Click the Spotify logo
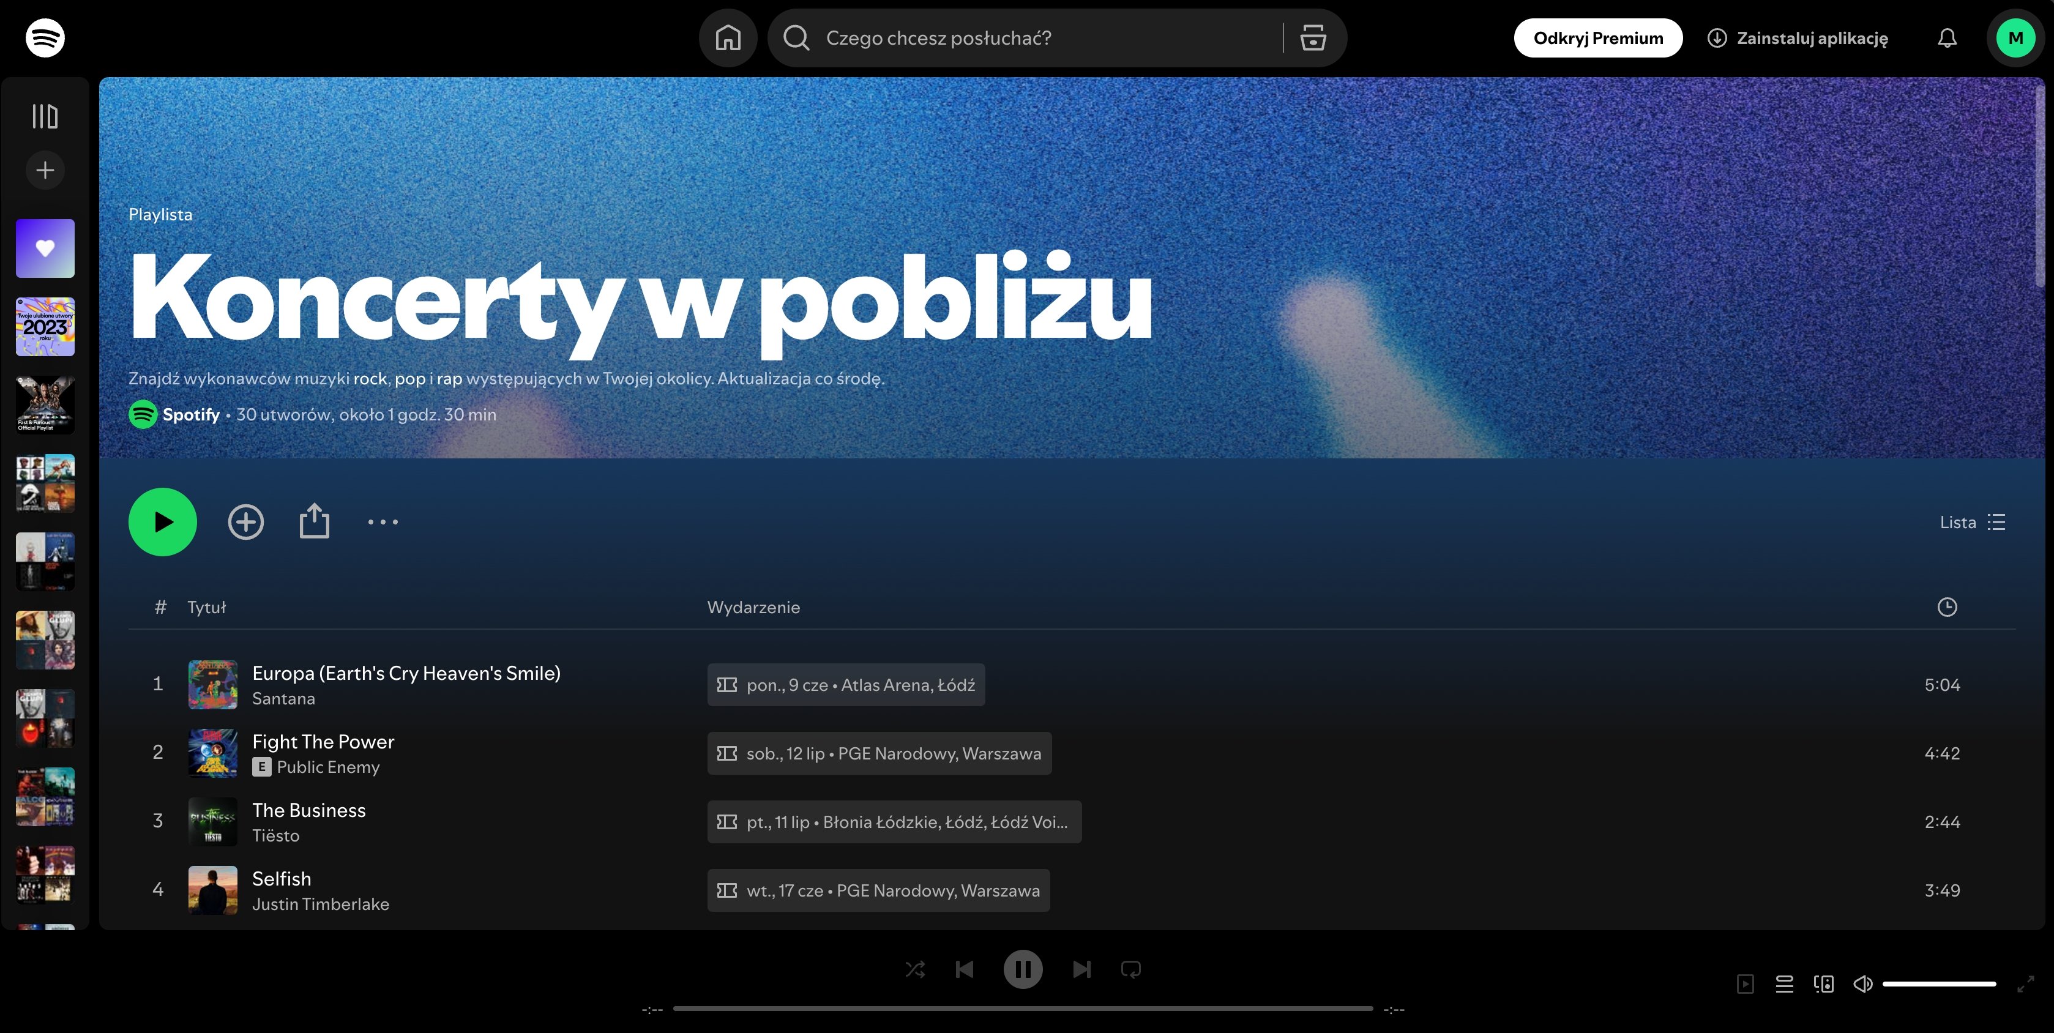The image size is (2054, 1033). coord(45,37)
